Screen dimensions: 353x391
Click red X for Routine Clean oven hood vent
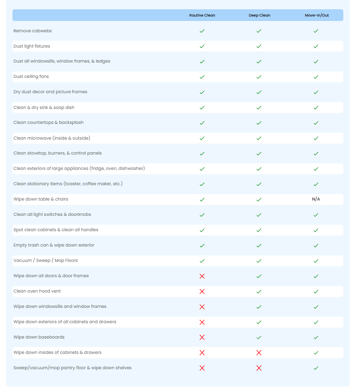pos(202,291)
